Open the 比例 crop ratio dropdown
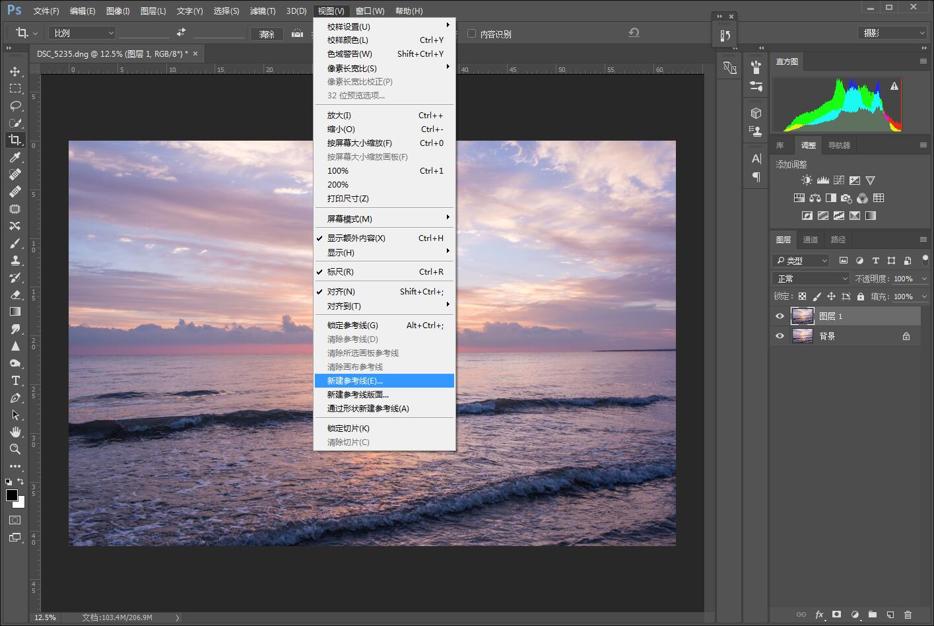The width and height of the screenshot is (934, 626). click(83, 32)
